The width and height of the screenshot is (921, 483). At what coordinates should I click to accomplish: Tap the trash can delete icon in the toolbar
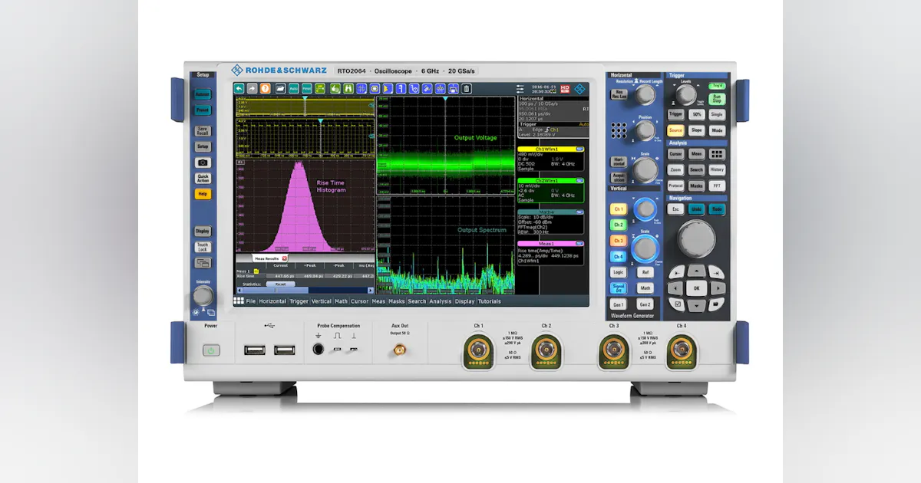(467, 89)
